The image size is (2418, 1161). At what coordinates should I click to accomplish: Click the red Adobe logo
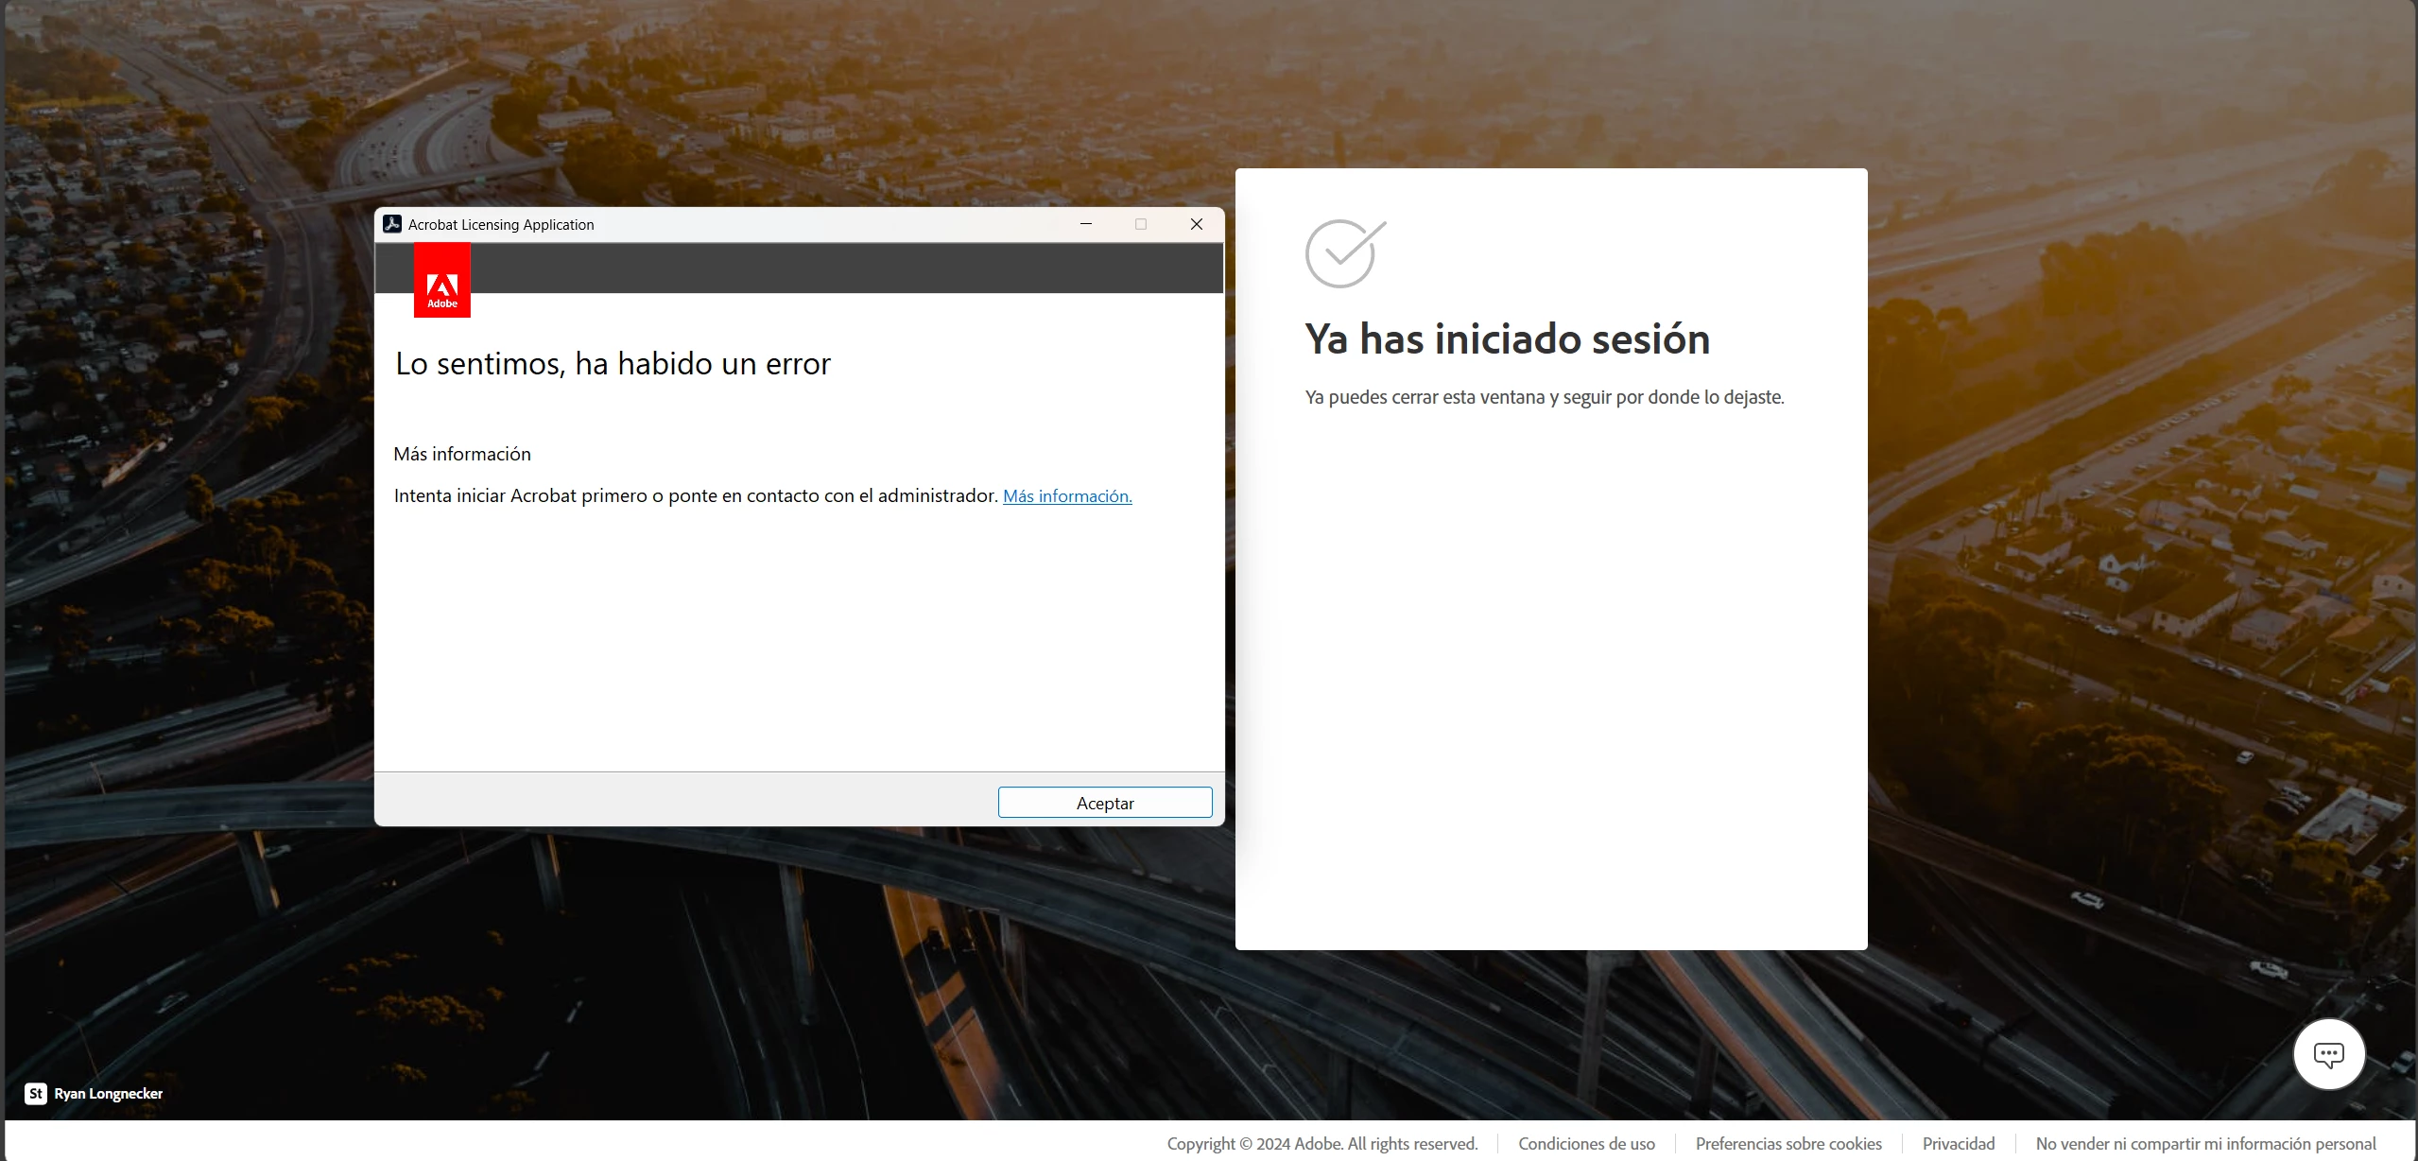click(x=442, y=281)
